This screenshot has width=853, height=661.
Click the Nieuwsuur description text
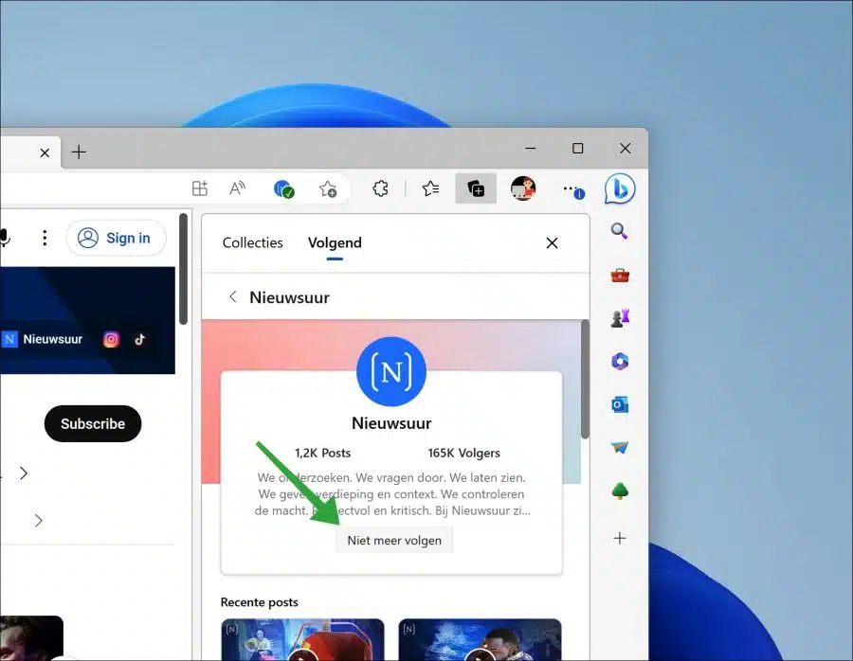point(392,494)
